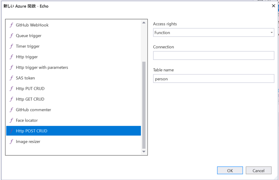Viewport: 279px width, 180px height.
Task: Click the scroll up arrow in template list
Action: [144, 23]
